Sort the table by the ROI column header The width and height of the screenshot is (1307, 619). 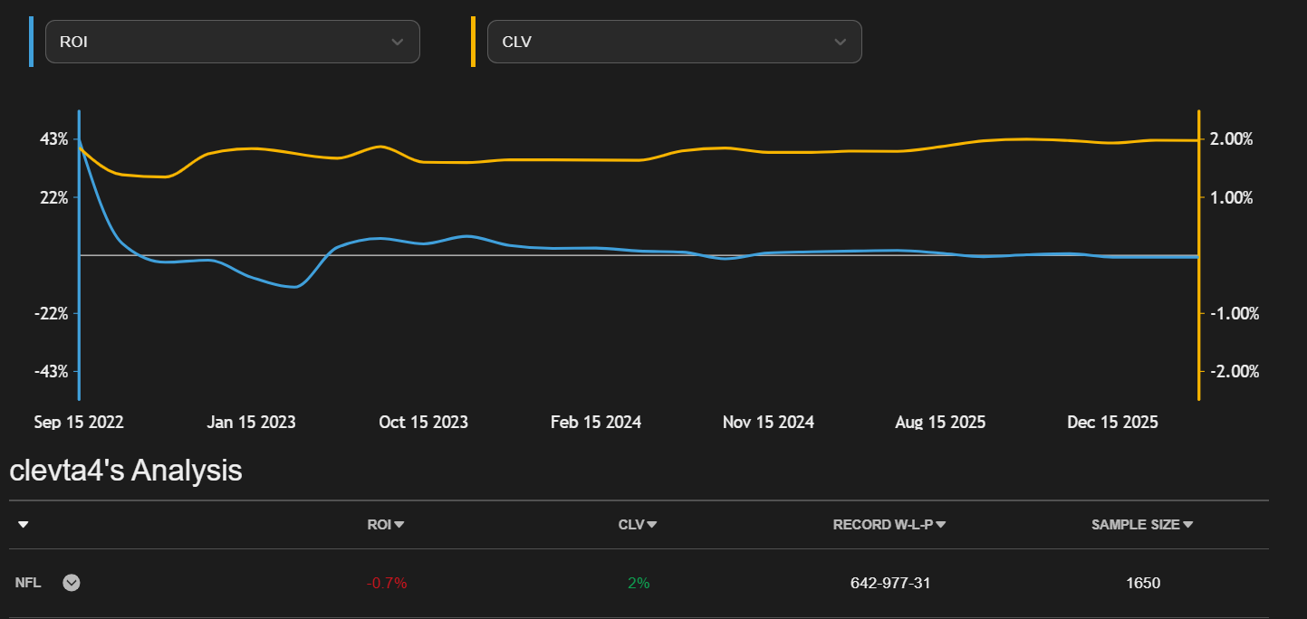click(x=380, y=525)
